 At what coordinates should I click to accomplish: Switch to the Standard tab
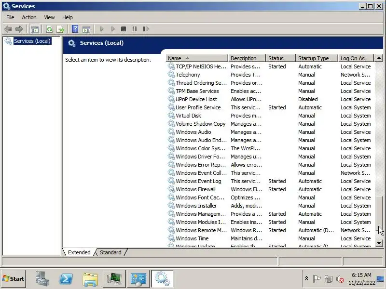pos(110,252)
